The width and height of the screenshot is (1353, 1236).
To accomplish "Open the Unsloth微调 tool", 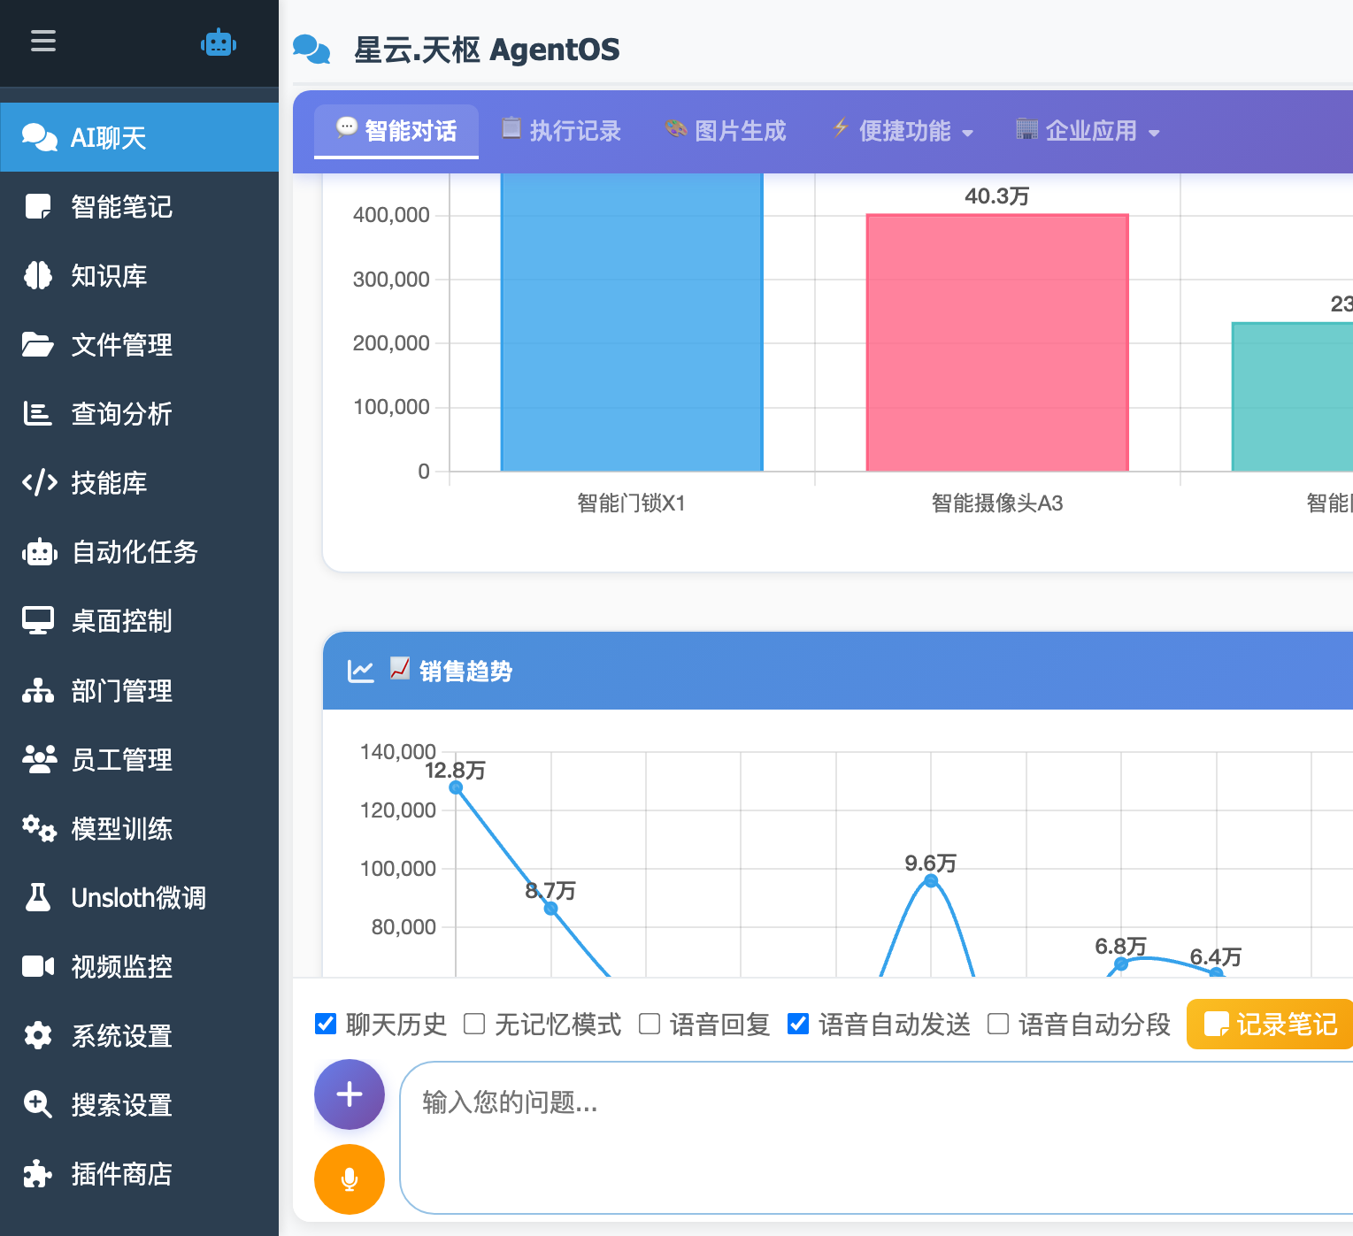I will pos(138,897).
